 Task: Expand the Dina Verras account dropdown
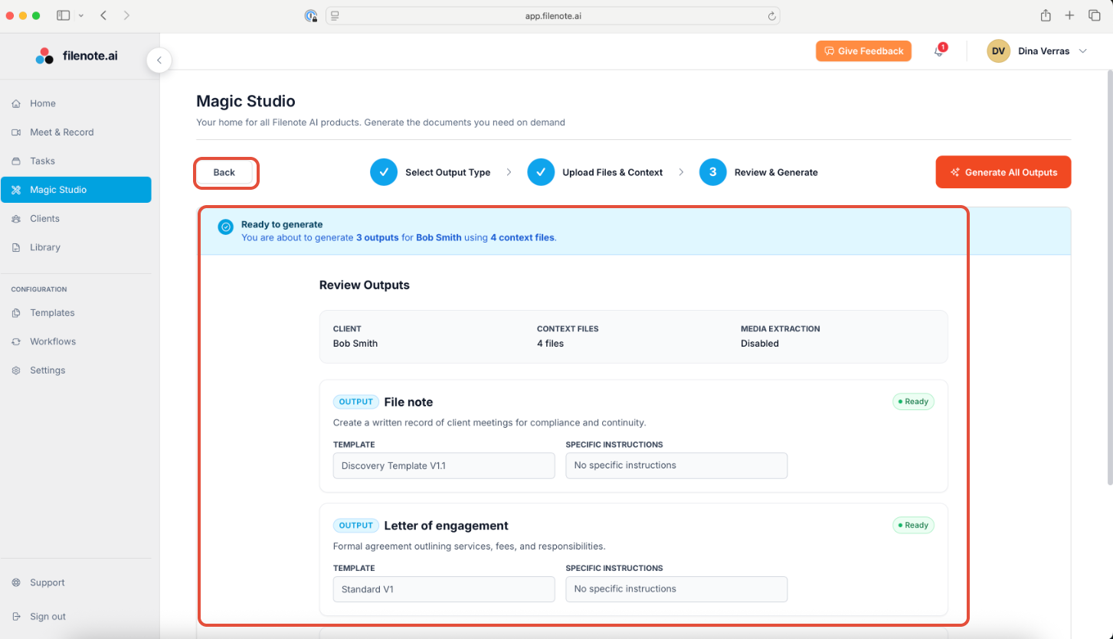(x=1083, y=51)
